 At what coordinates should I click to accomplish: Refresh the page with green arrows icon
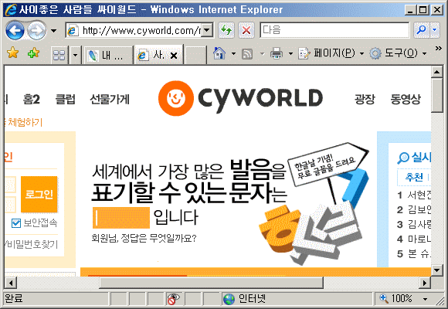[226, 30]
